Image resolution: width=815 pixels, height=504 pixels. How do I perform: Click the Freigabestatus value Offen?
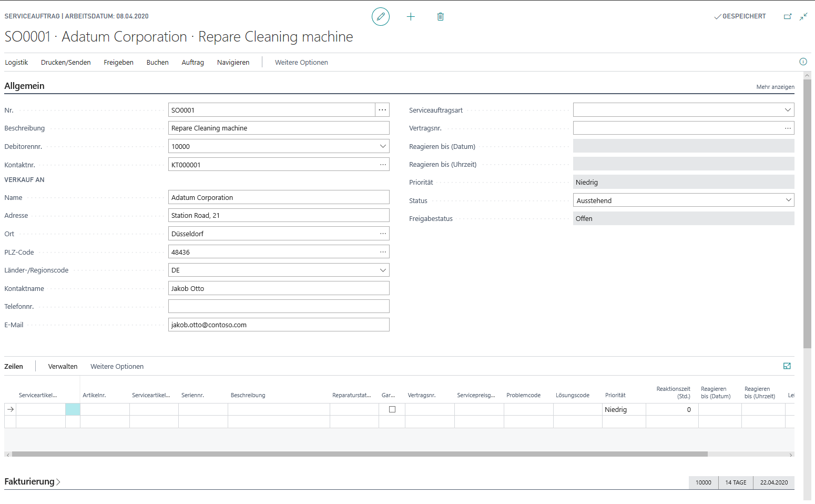684,218
